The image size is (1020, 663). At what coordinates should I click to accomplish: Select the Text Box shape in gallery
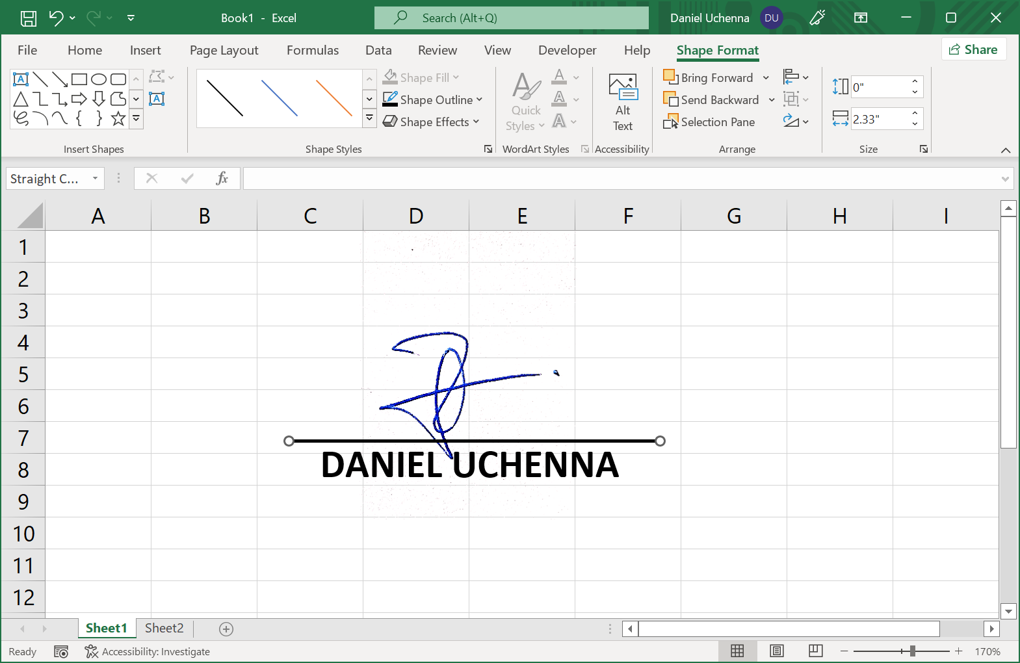click(21, 79)
